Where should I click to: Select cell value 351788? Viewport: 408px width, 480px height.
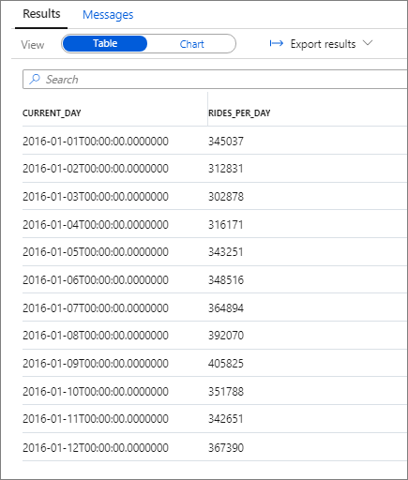point(226,392)
